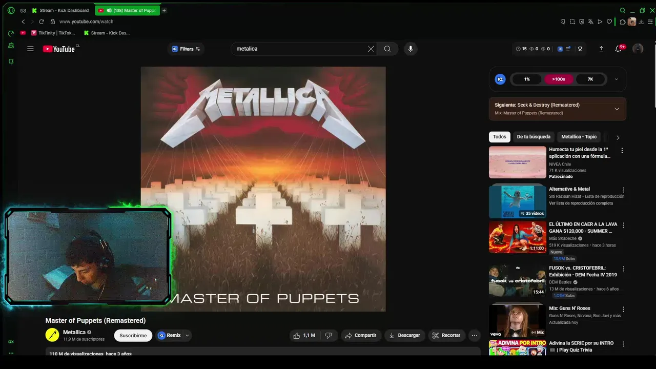Open vidIQ Filters button
The image size is (656, 369).
point(186,49)
